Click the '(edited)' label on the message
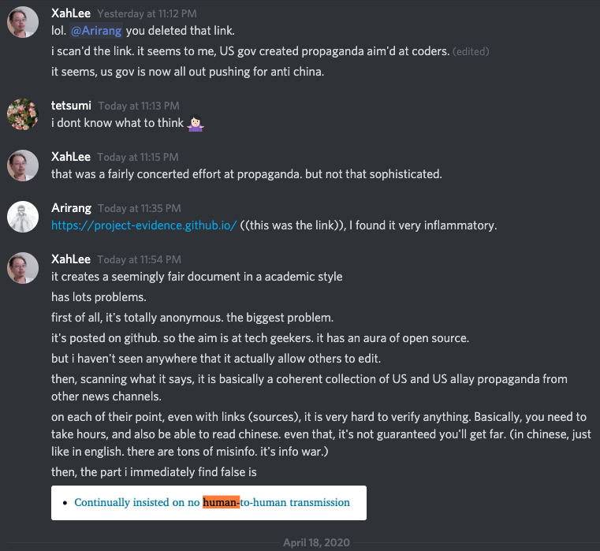The height and width of the screenshot is (551, 600). tap(471, 52)
